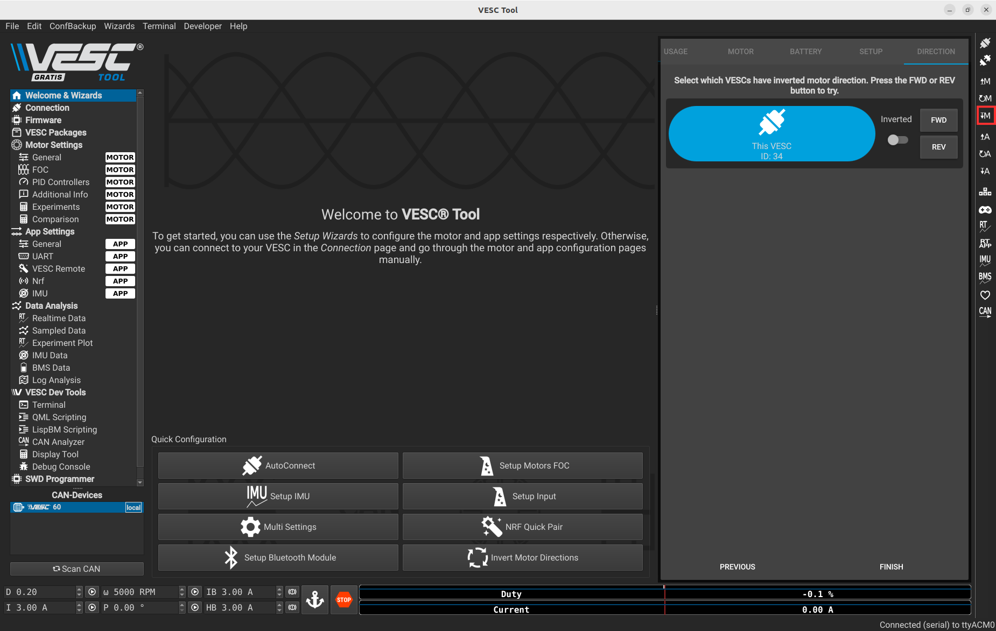Click Read Default Motor Configuration circular M icon
Image resolution: width=996 pixels, height=631 pixels.
coord(985,98)
